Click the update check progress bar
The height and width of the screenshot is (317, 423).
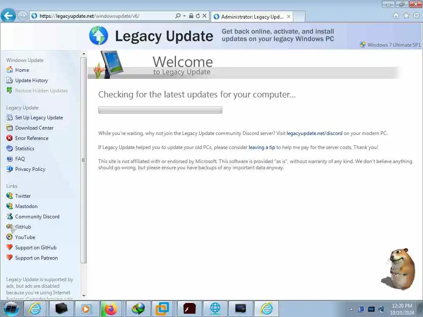click(160, 110)
